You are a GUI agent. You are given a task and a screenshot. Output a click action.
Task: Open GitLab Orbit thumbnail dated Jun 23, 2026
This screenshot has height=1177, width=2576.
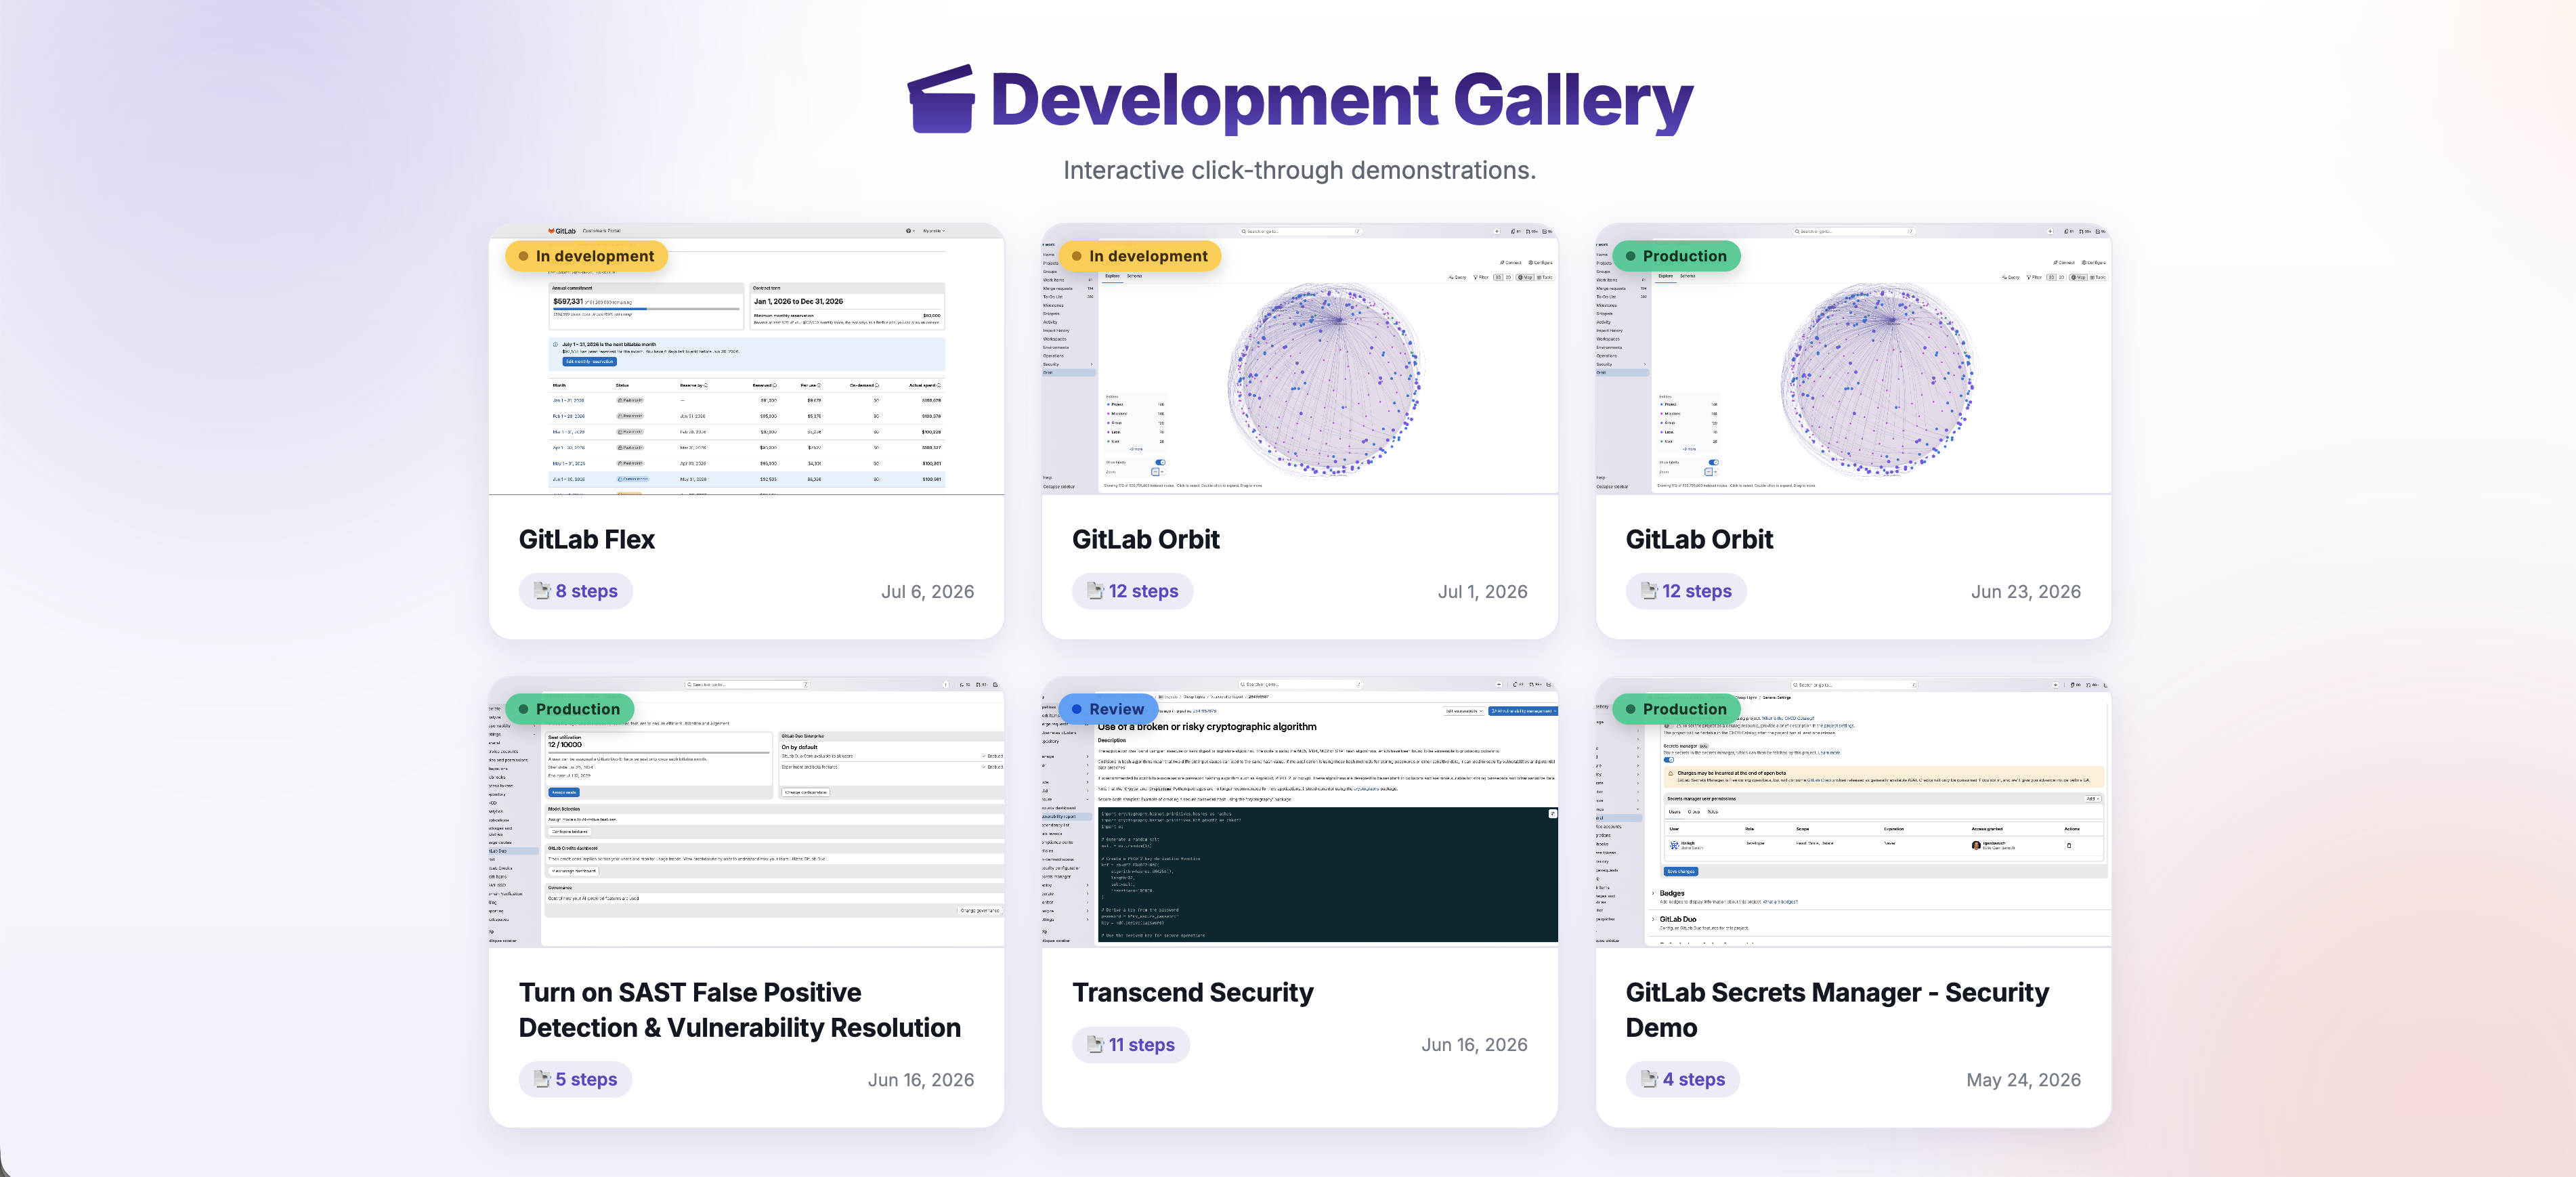coord(1853,359)
